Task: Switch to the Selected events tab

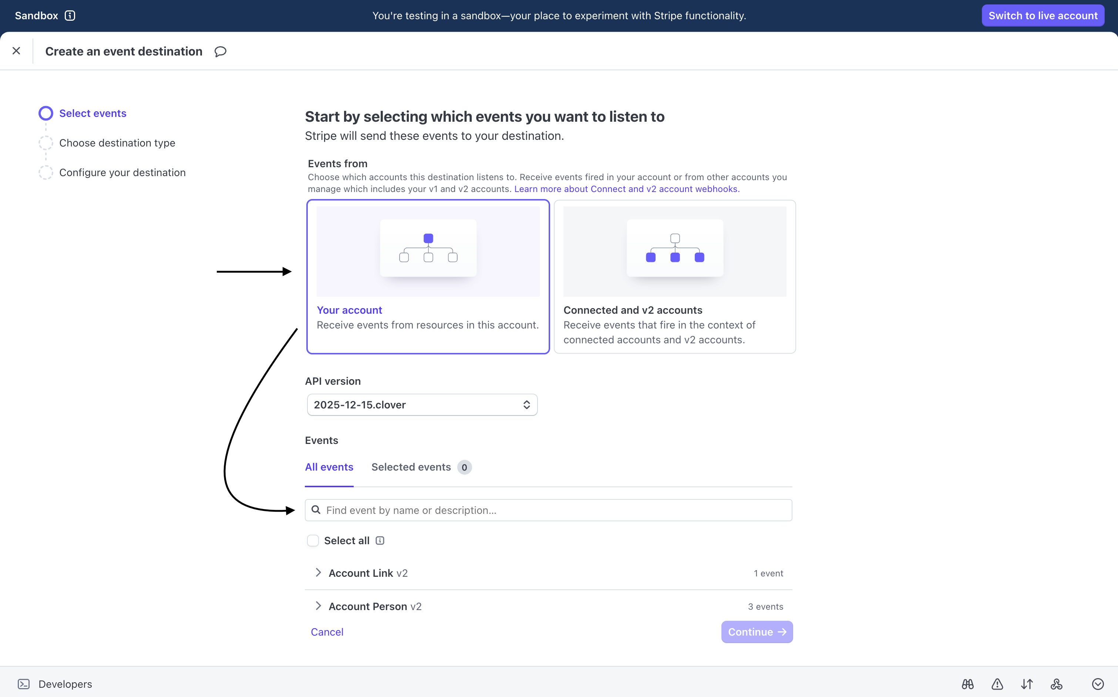Action: (411, 467)
